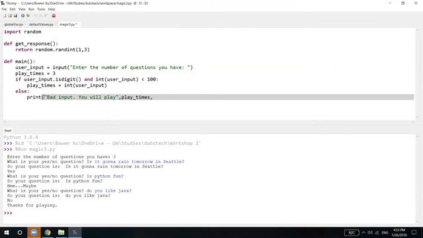Open the Windows Start menu
423x238 pixels.
pyautogui.click(x=7, y=232)
